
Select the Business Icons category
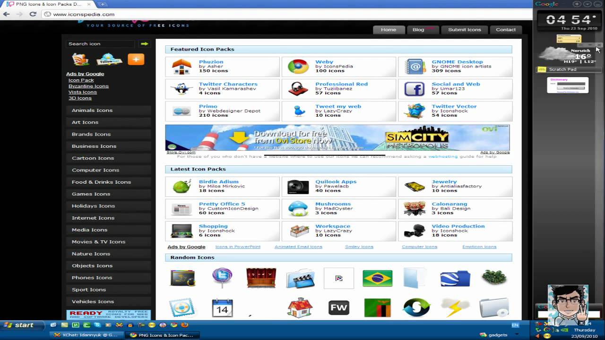(109, 146)
